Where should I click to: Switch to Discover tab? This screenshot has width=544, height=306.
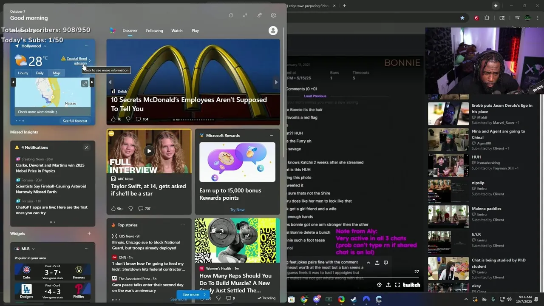(x=130, y=31)
